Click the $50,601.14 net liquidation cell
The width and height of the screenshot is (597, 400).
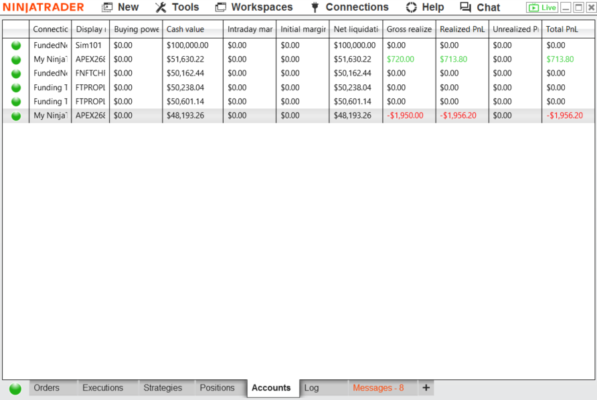point(356,102)
